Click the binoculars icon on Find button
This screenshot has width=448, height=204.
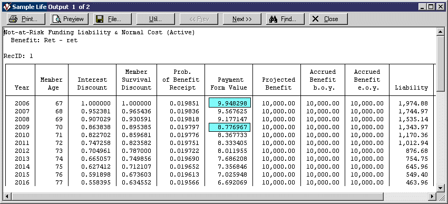click(x=274, y=19)
